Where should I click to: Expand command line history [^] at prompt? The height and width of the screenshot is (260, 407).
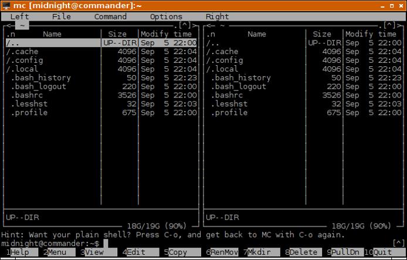pos(398,243)
